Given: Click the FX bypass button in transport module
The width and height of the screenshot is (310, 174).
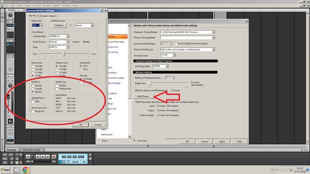Looking at the screenshot, I should [5, 162].
